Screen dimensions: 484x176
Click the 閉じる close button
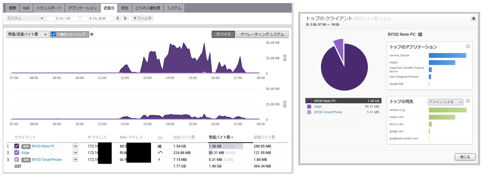tap(465, 157)
